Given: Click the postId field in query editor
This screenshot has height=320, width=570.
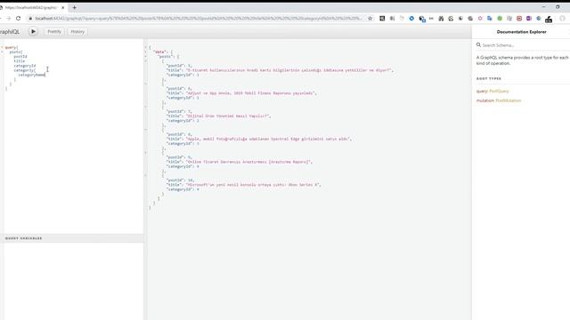Looking at the screenshot, I should pyautogui.click(x=20, y=57).
